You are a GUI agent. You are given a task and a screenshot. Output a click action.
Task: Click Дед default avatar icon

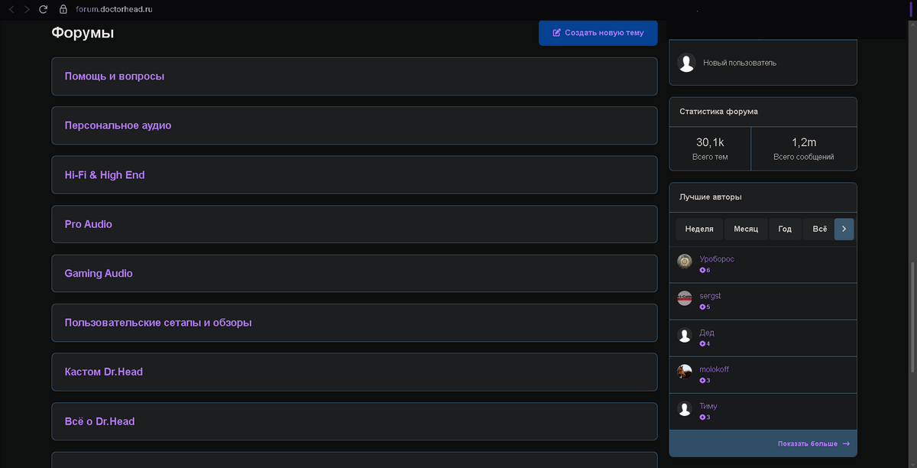click(685, 335)
